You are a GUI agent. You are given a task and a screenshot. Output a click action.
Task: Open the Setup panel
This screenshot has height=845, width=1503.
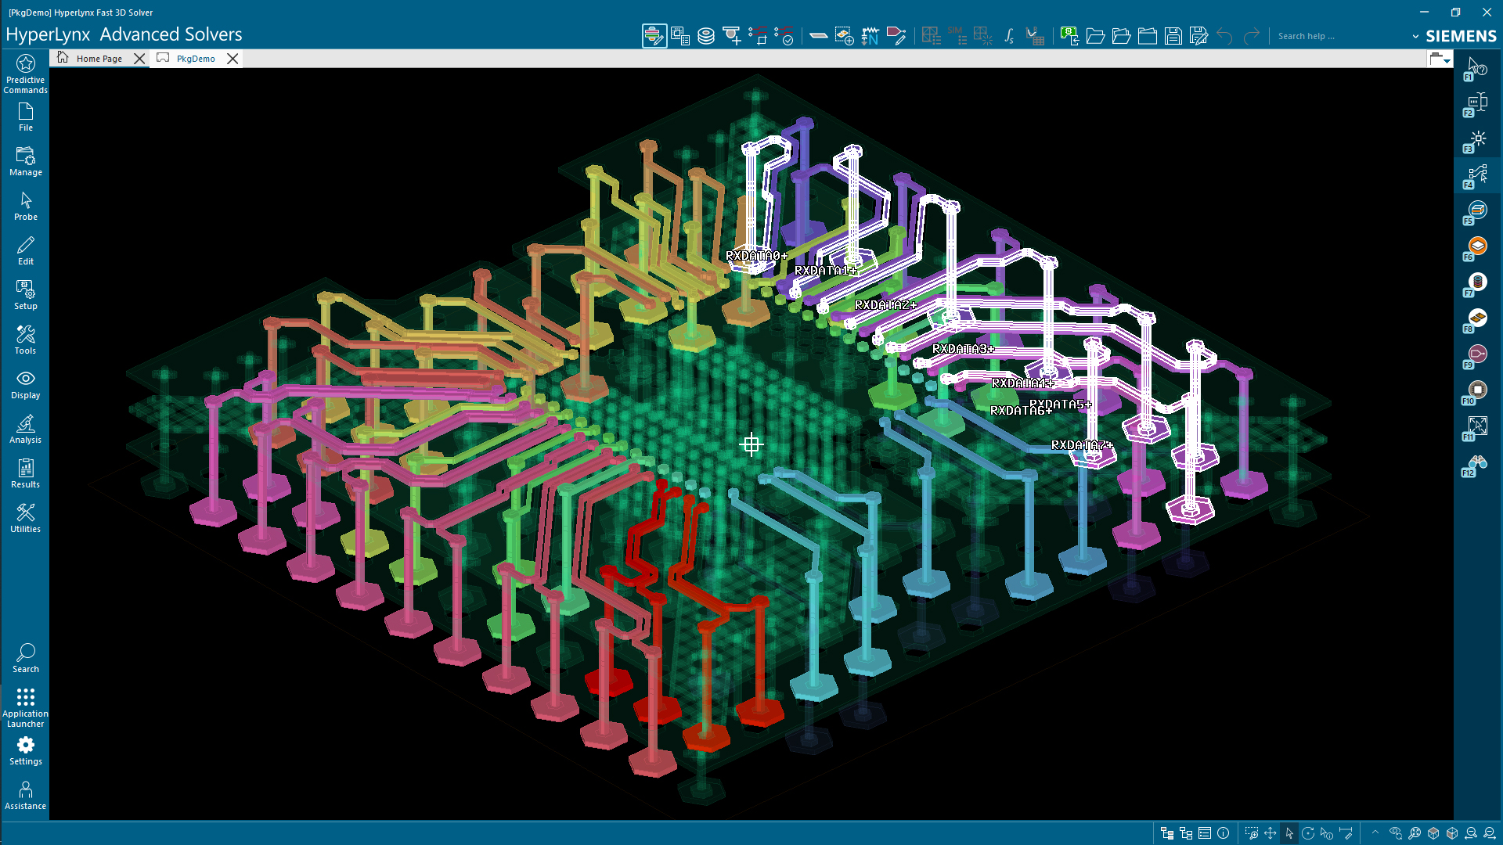[x=25, y=295]
